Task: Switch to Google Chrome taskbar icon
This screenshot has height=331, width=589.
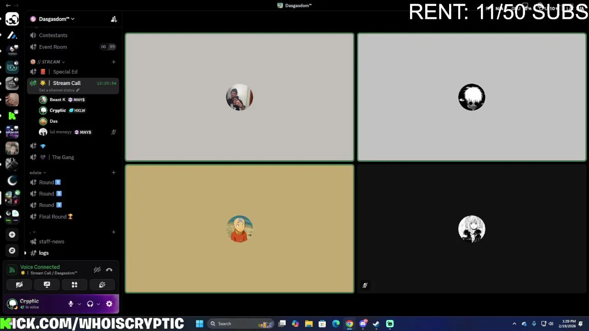Action: click(x=350, y=324)
